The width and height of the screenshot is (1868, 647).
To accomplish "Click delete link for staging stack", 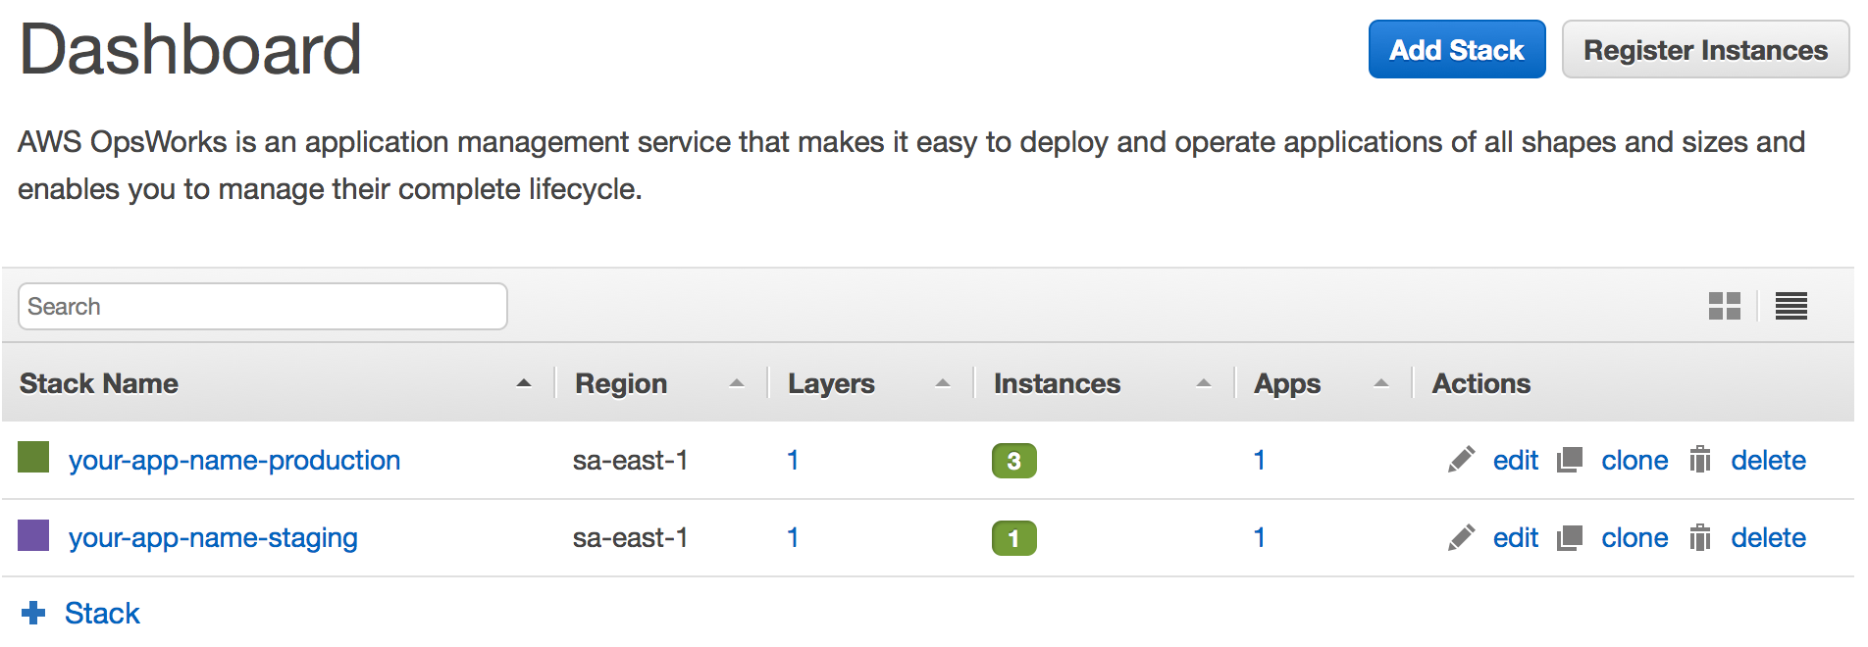I will click(x=1768, y=537).
